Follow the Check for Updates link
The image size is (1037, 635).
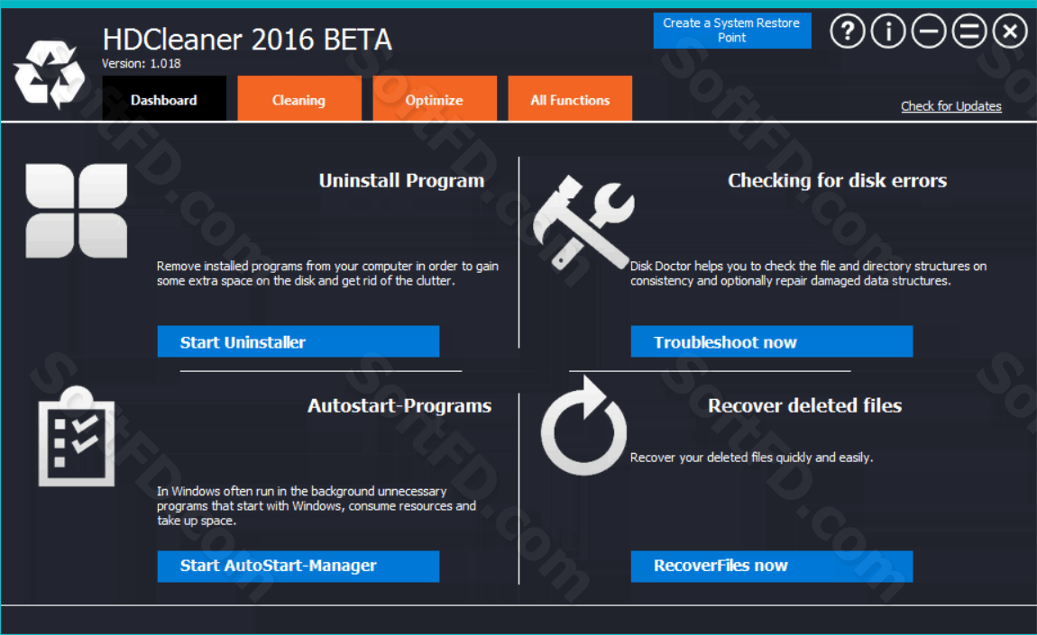[x=951, y=105]
